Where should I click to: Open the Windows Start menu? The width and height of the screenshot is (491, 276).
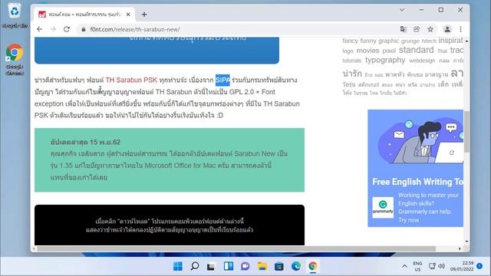(178, 266)
